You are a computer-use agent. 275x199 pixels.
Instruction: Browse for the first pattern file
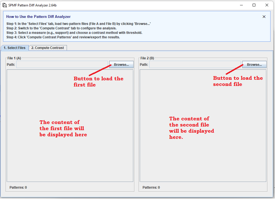pyautogui.click(x=121, y=64)
